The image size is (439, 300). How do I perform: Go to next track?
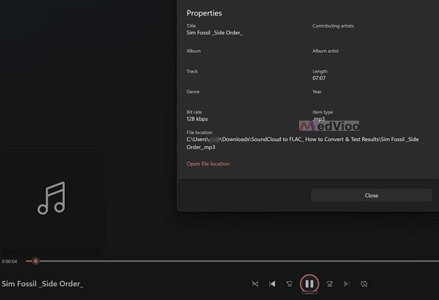tap(347, 284)
